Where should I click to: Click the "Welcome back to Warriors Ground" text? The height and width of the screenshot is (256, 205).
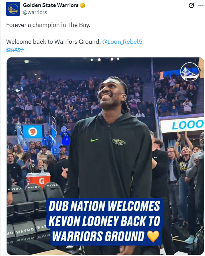[x=53, y=42]
